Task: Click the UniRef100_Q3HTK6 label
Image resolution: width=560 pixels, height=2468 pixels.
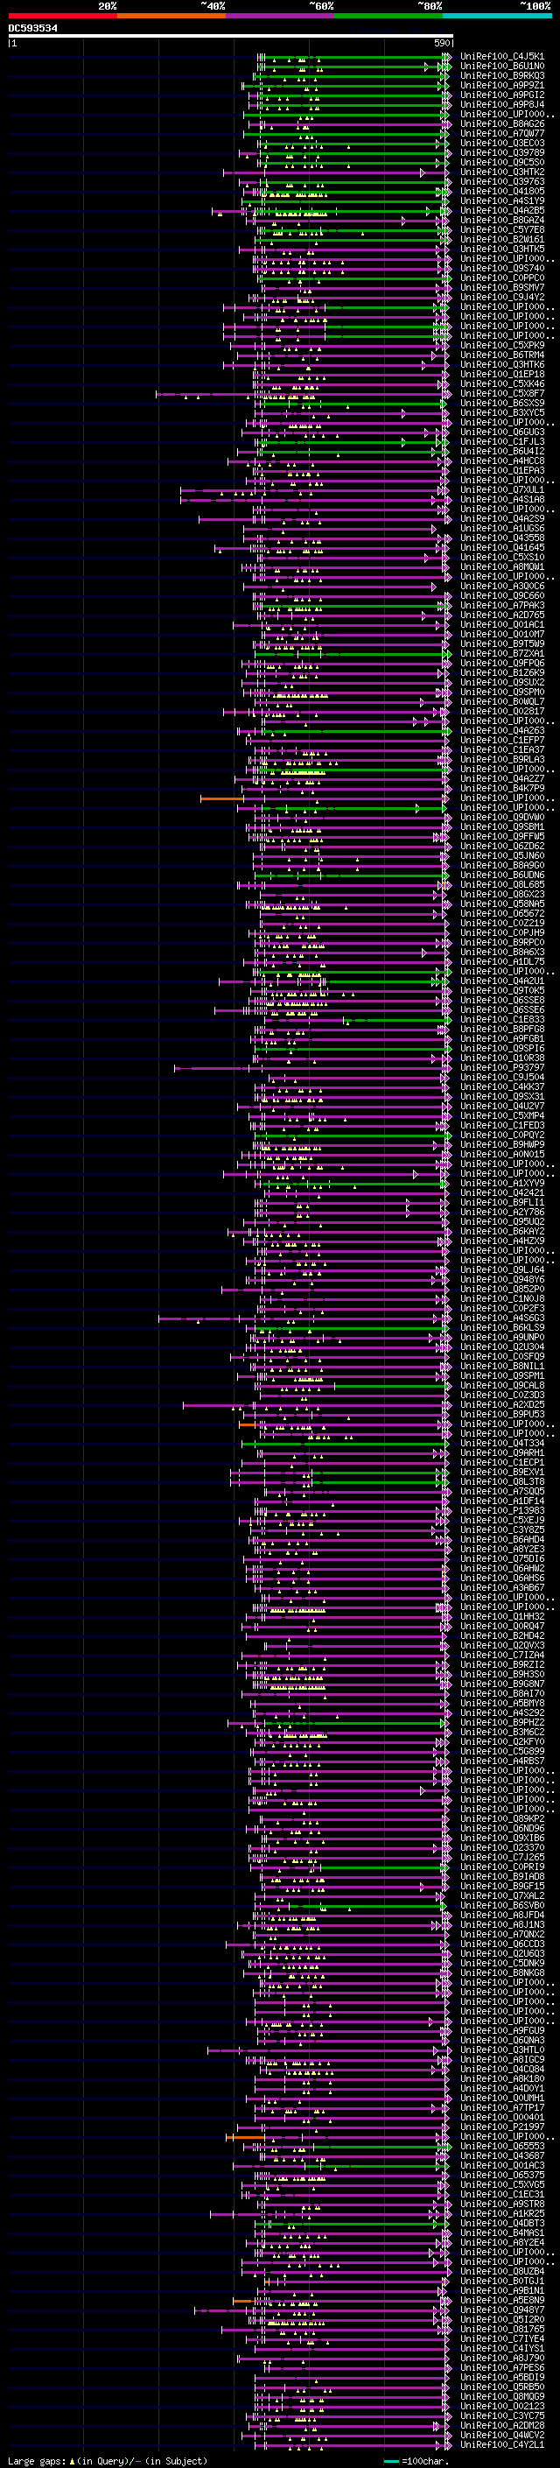Action: (501, 364)
